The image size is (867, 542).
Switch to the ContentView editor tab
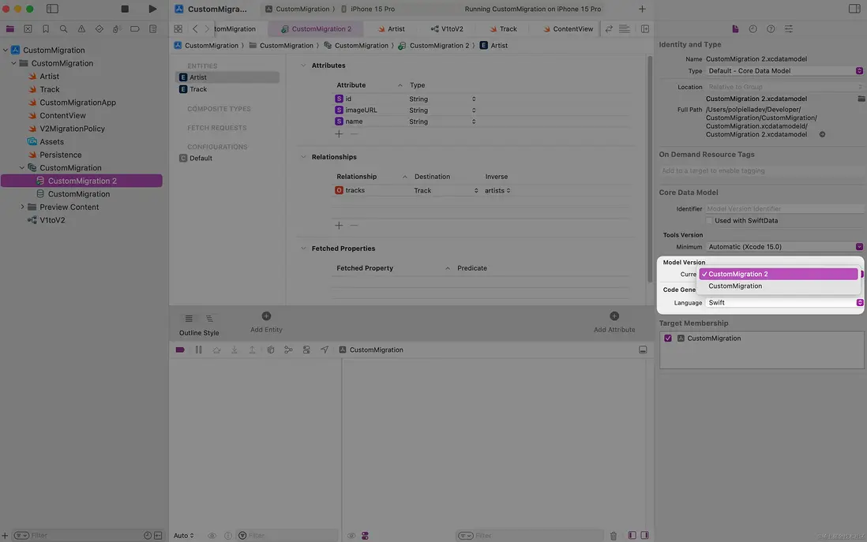568,28
